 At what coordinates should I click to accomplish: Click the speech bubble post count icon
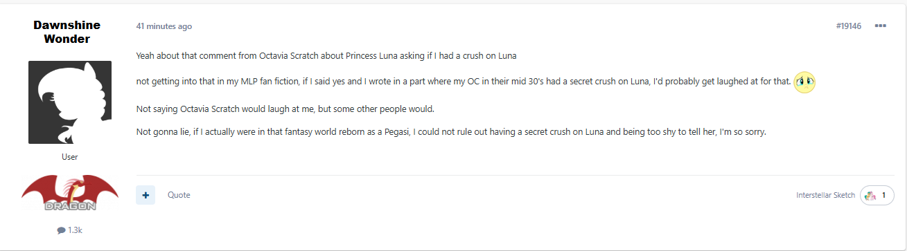tap(62, 230)
